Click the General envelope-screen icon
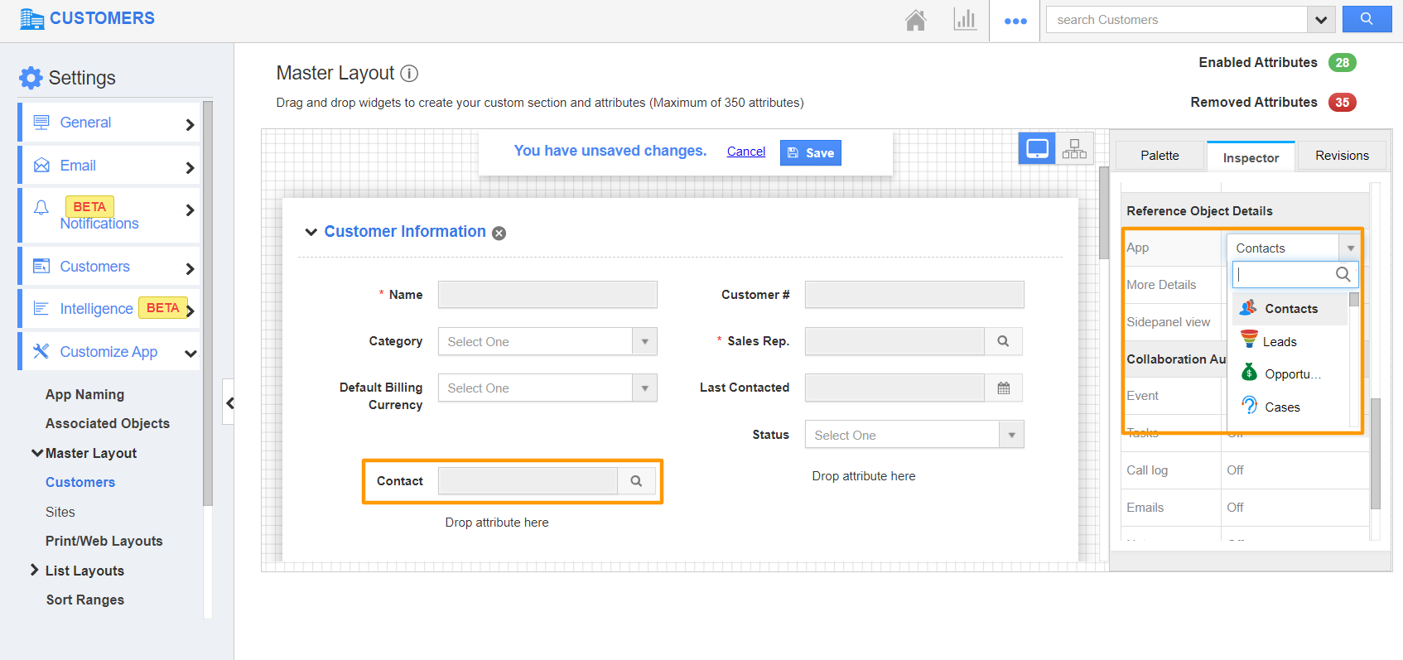 click(41, 123)
